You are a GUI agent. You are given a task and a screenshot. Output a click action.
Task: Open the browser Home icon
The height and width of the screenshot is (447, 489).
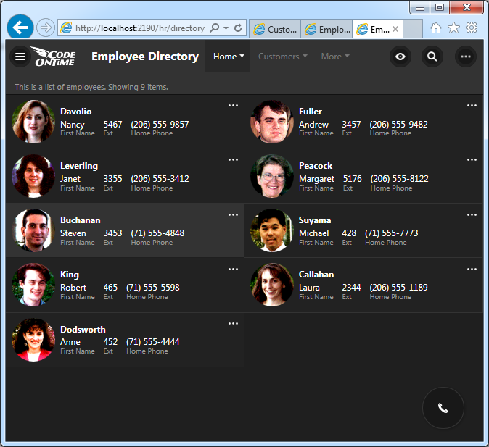pyautogui.click(x=436, y=28)
